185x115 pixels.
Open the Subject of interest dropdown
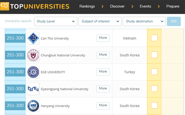tap(100, 21)
